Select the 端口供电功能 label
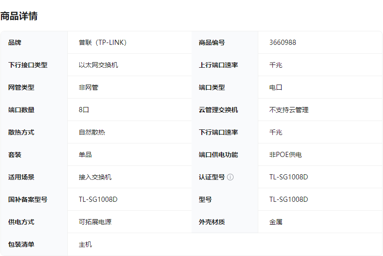This screenshot has height=256, width=383. 219,155
